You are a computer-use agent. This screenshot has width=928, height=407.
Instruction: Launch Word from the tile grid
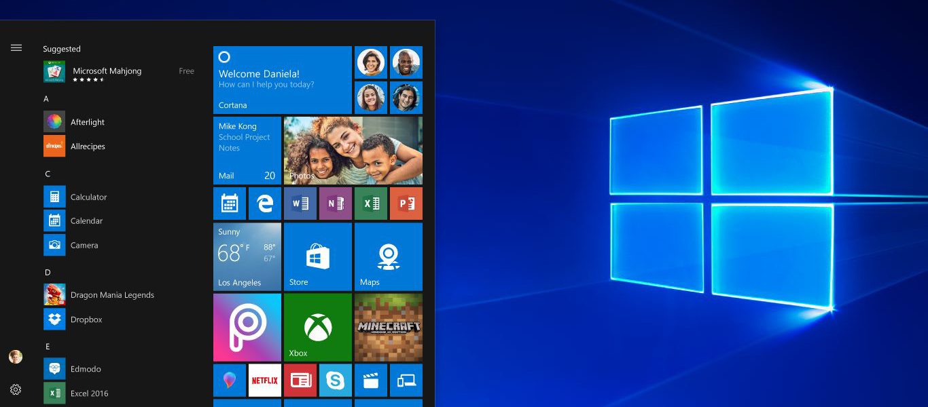coord(300,203)
